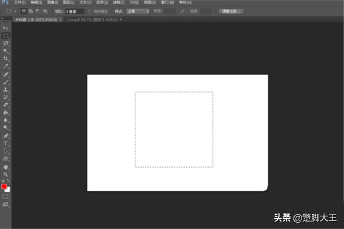The image size is (344, 229).
Task: Choose Add to Selection mode
Action: click(31, 11)
